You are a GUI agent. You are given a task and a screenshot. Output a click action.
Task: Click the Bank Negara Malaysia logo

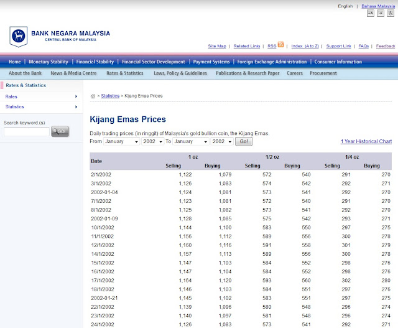tap(60, 37)
